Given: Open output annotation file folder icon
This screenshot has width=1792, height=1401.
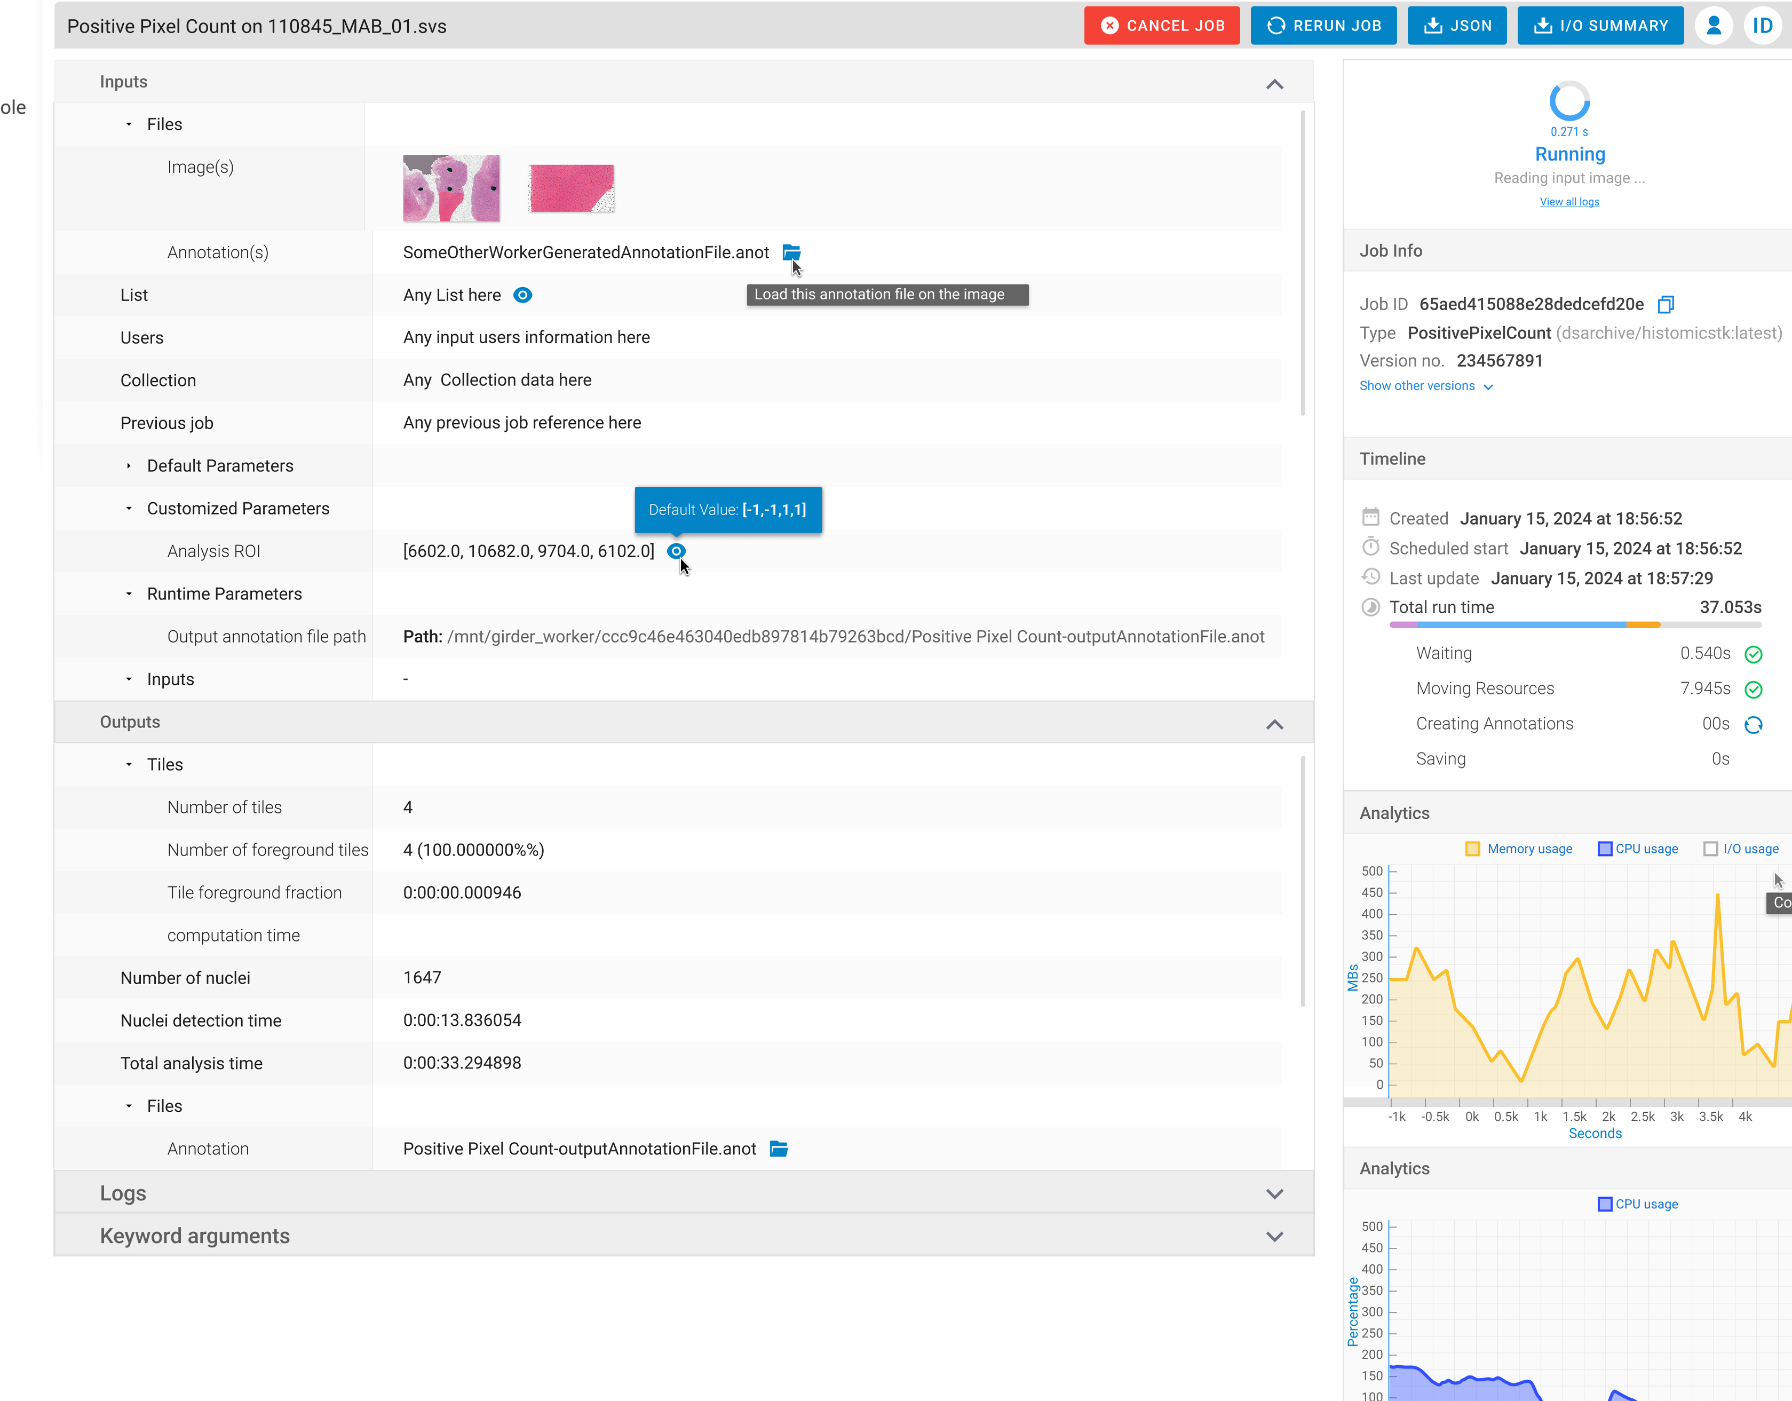Looking at the screenshot, I should (x=779, y=1148).
